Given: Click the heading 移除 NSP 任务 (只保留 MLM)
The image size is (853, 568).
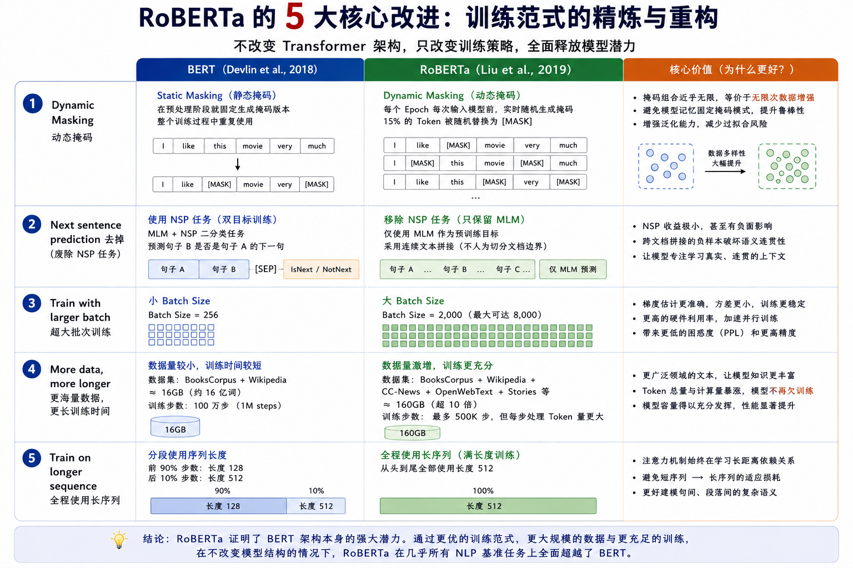Looking at the screenshot, I should [x=455, y=220].
